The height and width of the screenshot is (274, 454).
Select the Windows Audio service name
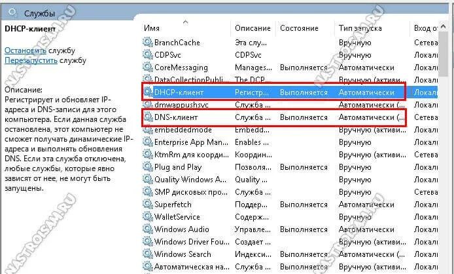pos(182,229)
